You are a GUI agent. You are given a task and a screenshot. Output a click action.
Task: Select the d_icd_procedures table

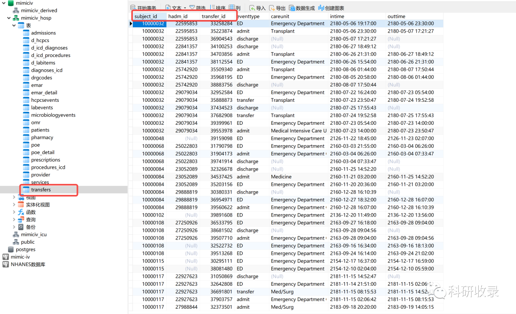pyautogui.click(x=50, y=55)
